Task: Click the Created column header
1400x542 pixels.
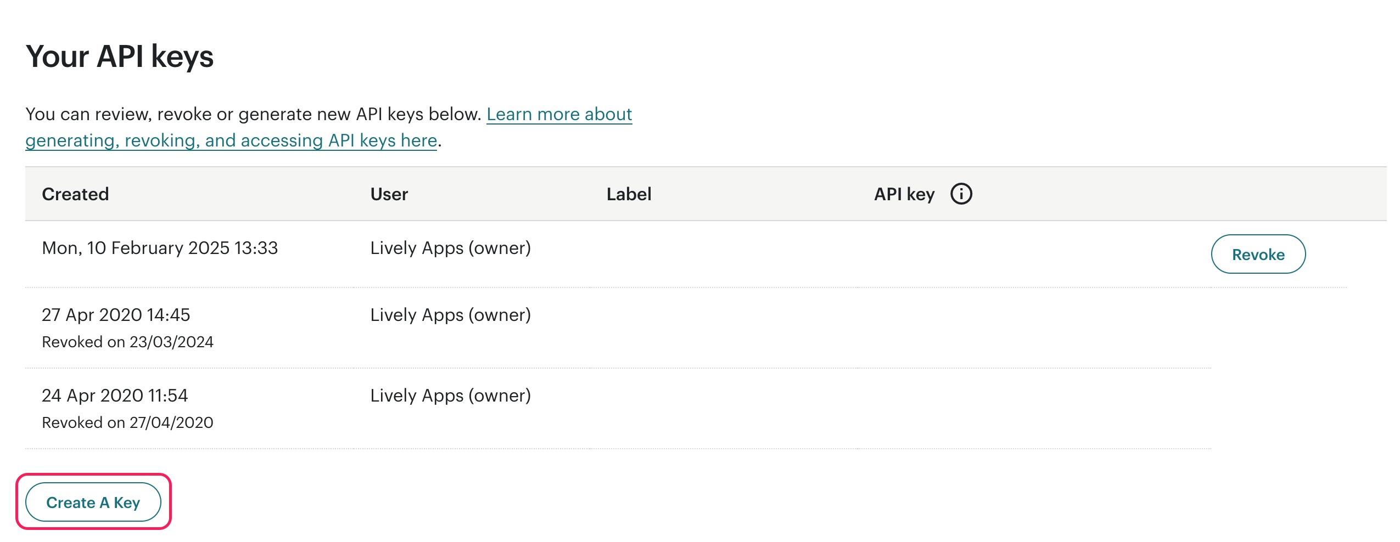Action: tap(75, 194)
